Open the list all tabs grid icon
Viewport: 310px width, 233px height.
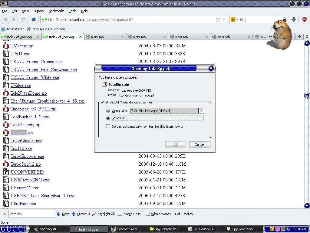(x=307, y=37)
